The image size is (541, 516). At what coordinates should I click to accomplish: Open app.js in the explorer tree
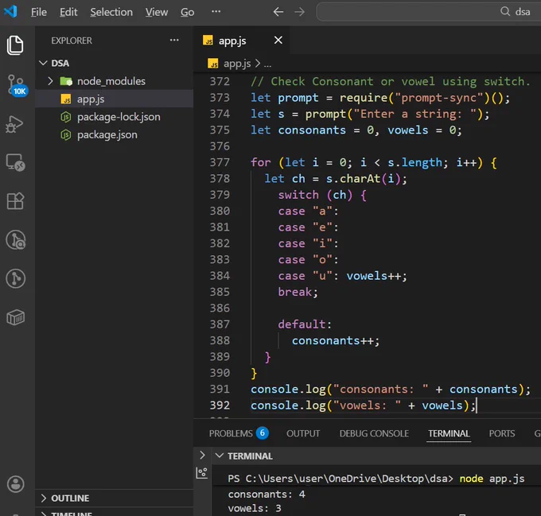click(115, 99)
